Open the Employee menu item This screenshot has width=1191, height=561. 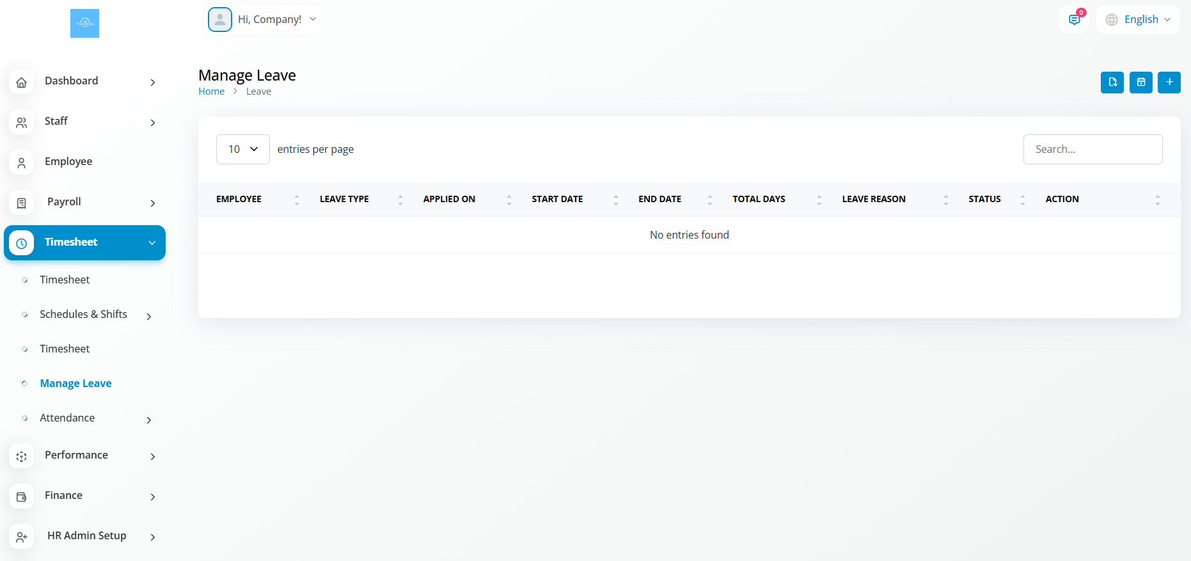pyautogui.click(x=68, y=162)
